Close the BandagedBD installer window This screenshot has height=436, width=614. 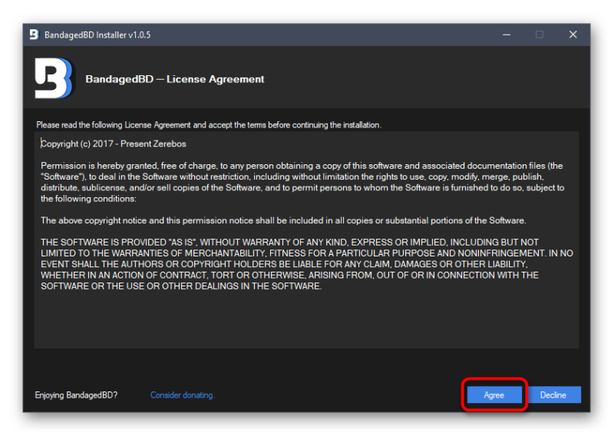tap(573, 35)
